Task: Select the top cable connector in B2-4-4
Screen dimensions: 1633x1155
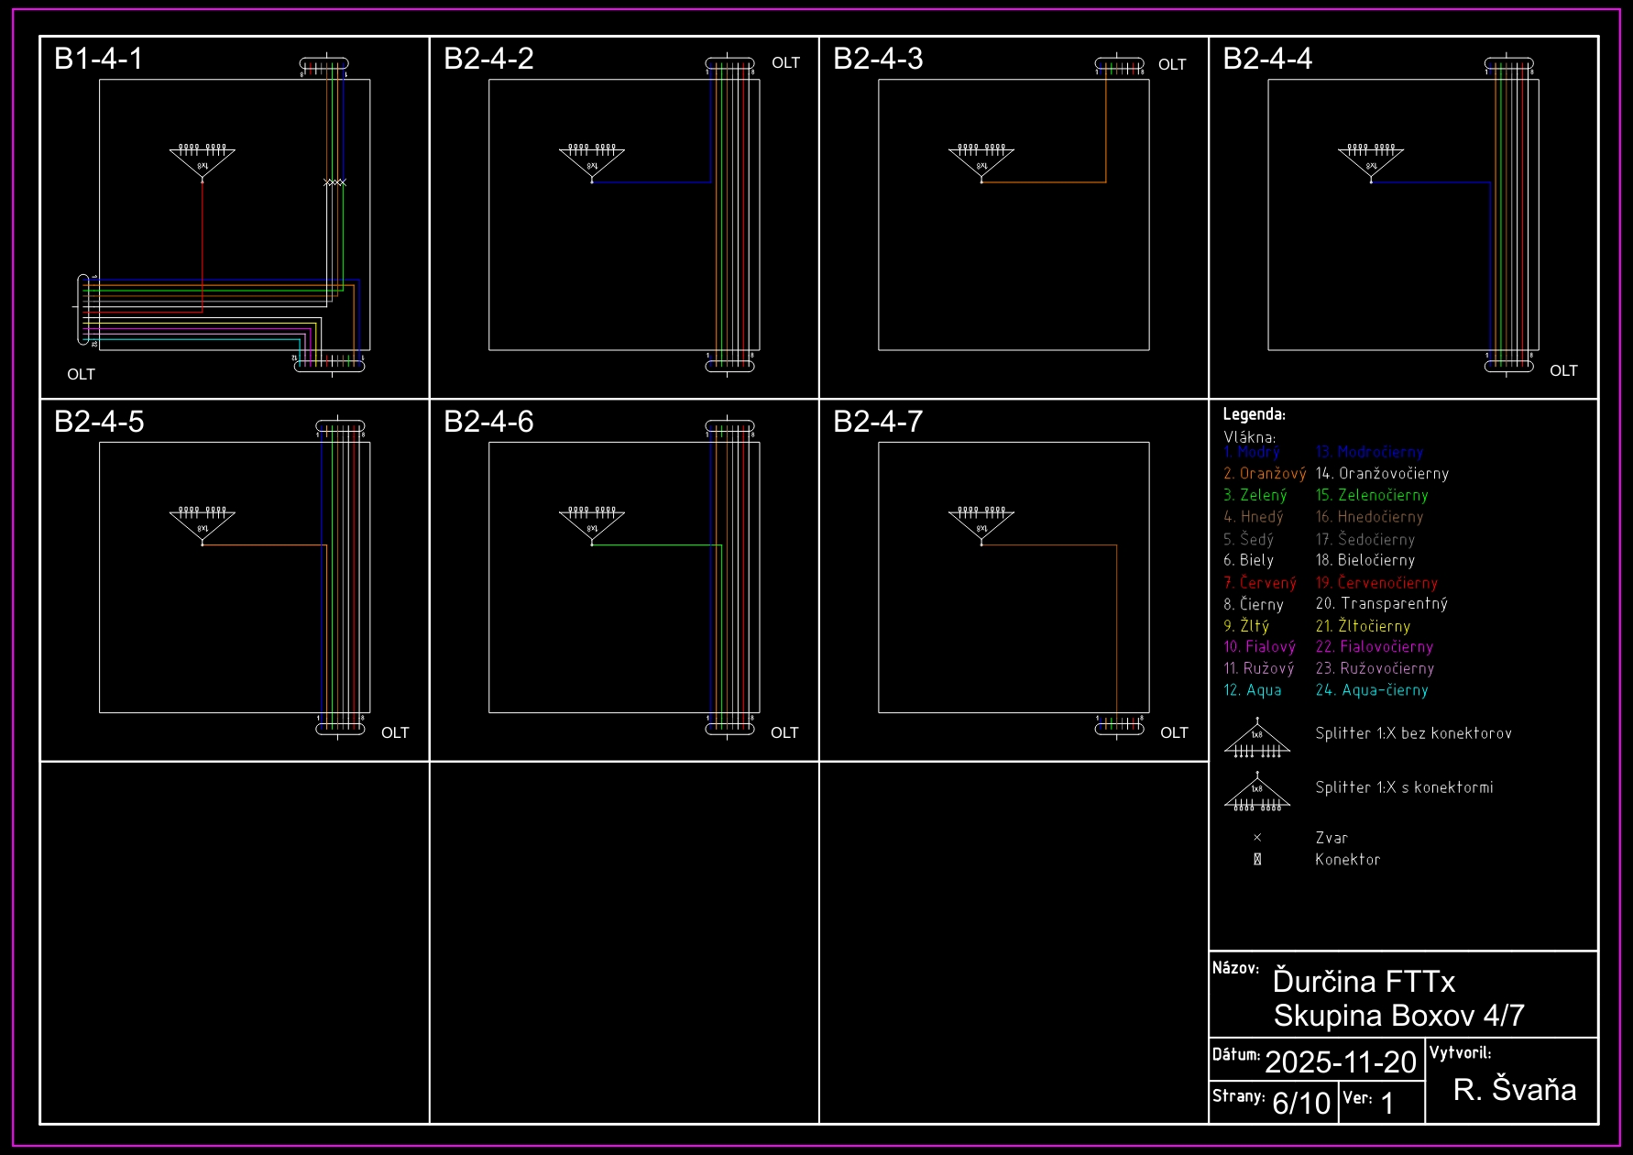Action: pos(1508,64)
